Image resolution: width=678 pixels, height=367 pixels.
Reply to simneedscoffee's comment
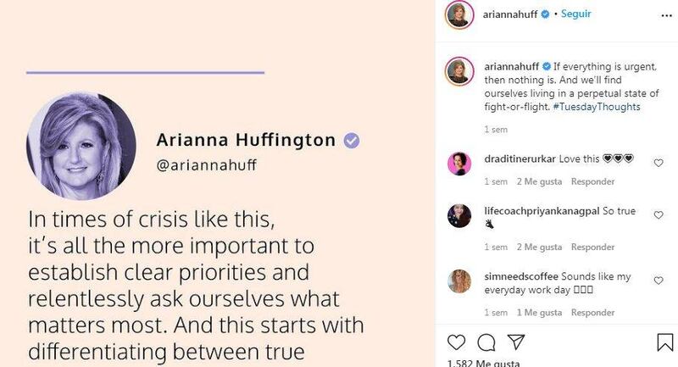click(592, 312)
